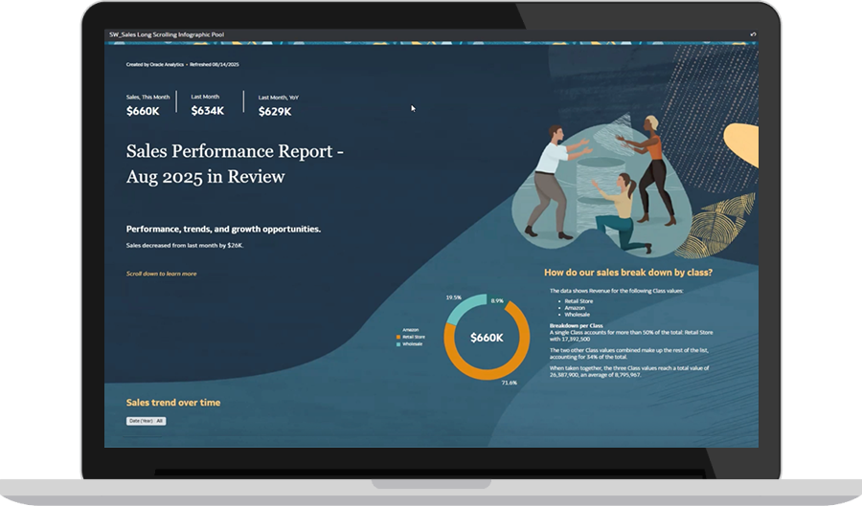Click the Sales, This Month $660K tile

tap(147, 105)
